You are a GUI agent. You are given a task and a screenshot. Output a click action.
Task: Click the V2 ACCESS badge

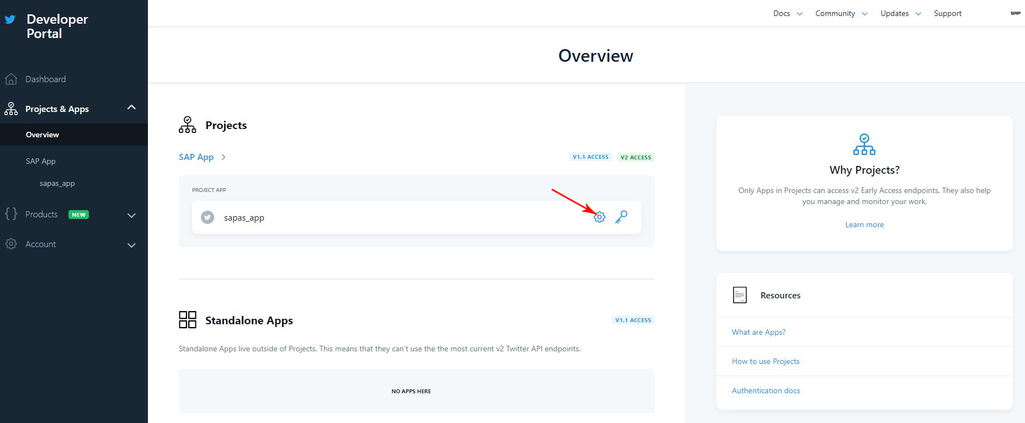coord(636,157)
